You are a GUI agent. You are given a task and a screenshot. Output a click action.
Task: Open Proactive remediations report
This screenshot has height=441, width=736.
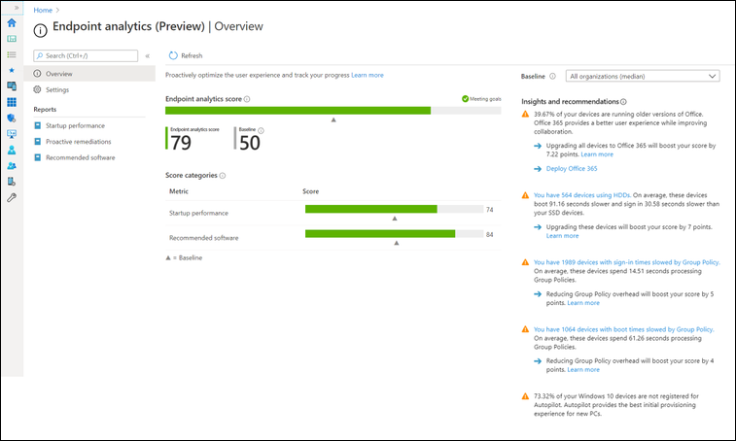pos(80,141)
